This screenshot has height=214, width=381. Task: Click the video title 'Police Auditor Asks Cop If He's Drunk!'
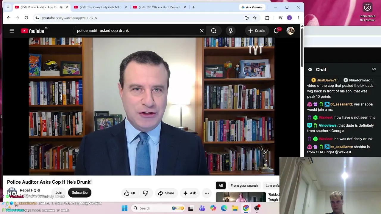tap(49, 182)
